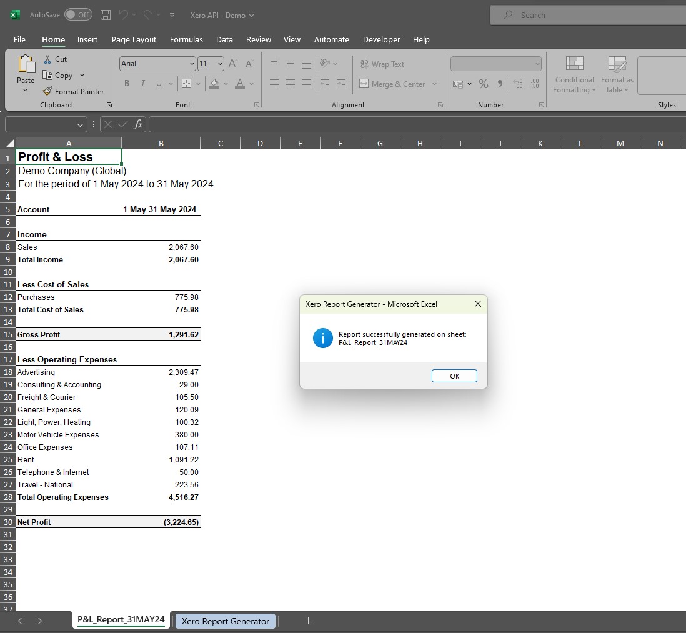The width and height of the screenshot is (686, 633).
Task: Apply Percent Style
Action: (x=484, y=84)
